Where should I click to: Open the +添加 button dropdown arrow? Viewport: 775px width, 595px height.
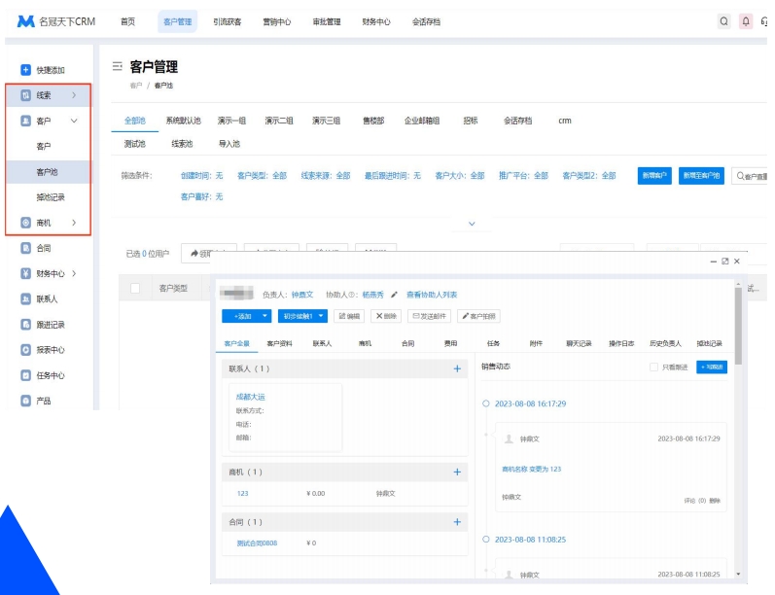264,316
